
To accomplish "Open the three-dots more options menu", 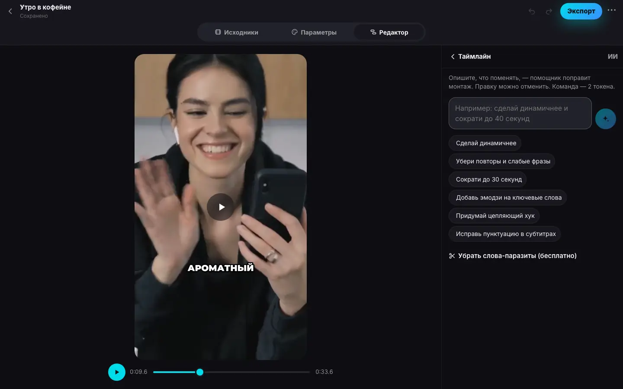I will click(x=611, y=10).
